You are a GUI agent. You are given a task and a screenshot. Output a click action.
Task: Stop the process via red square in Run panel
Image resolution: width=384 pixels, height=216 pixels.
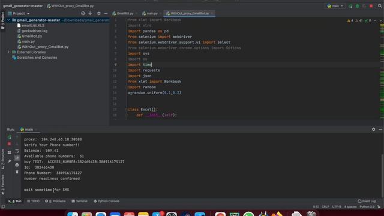click(10, 144)
